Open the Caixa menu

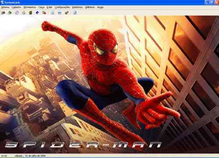pyautogui.click(x=42, y=7)
